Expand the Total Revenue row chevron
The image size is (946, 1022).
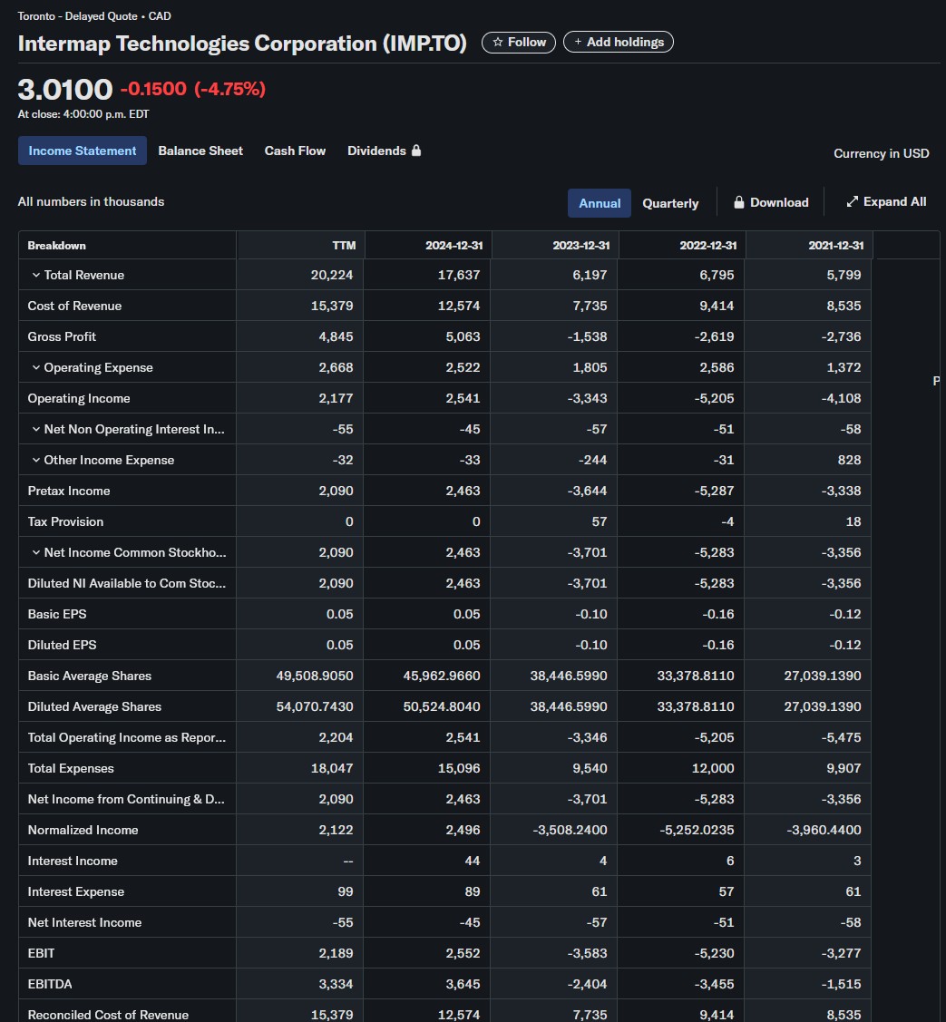[x=36, y=275]
